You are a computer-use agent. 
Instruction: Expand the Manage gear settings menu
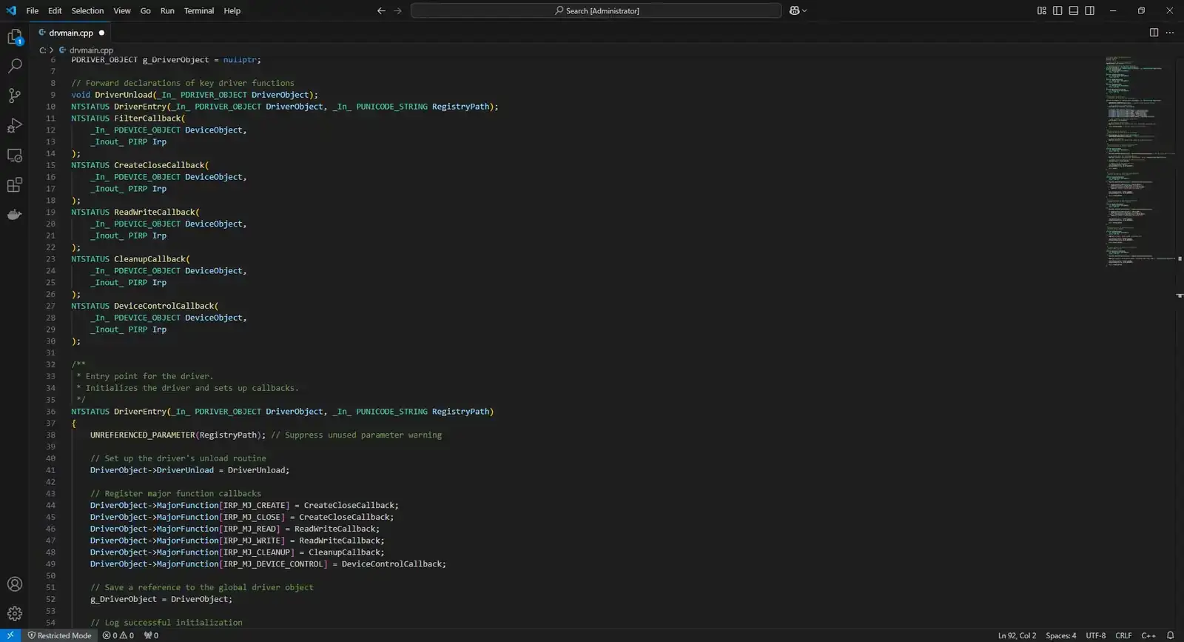[15, 614]
